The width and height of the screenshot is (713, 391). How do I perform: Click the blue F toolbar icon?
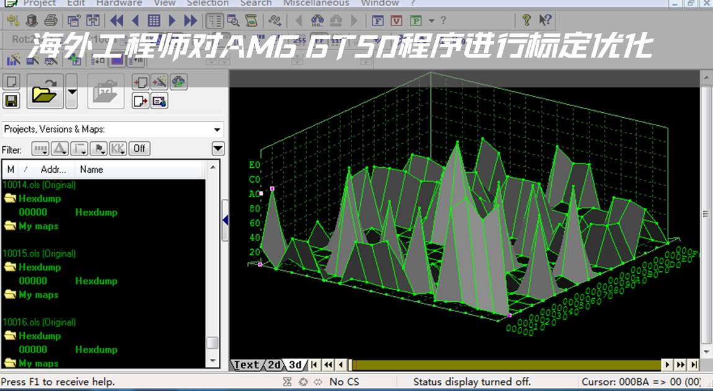click(377, 20)
